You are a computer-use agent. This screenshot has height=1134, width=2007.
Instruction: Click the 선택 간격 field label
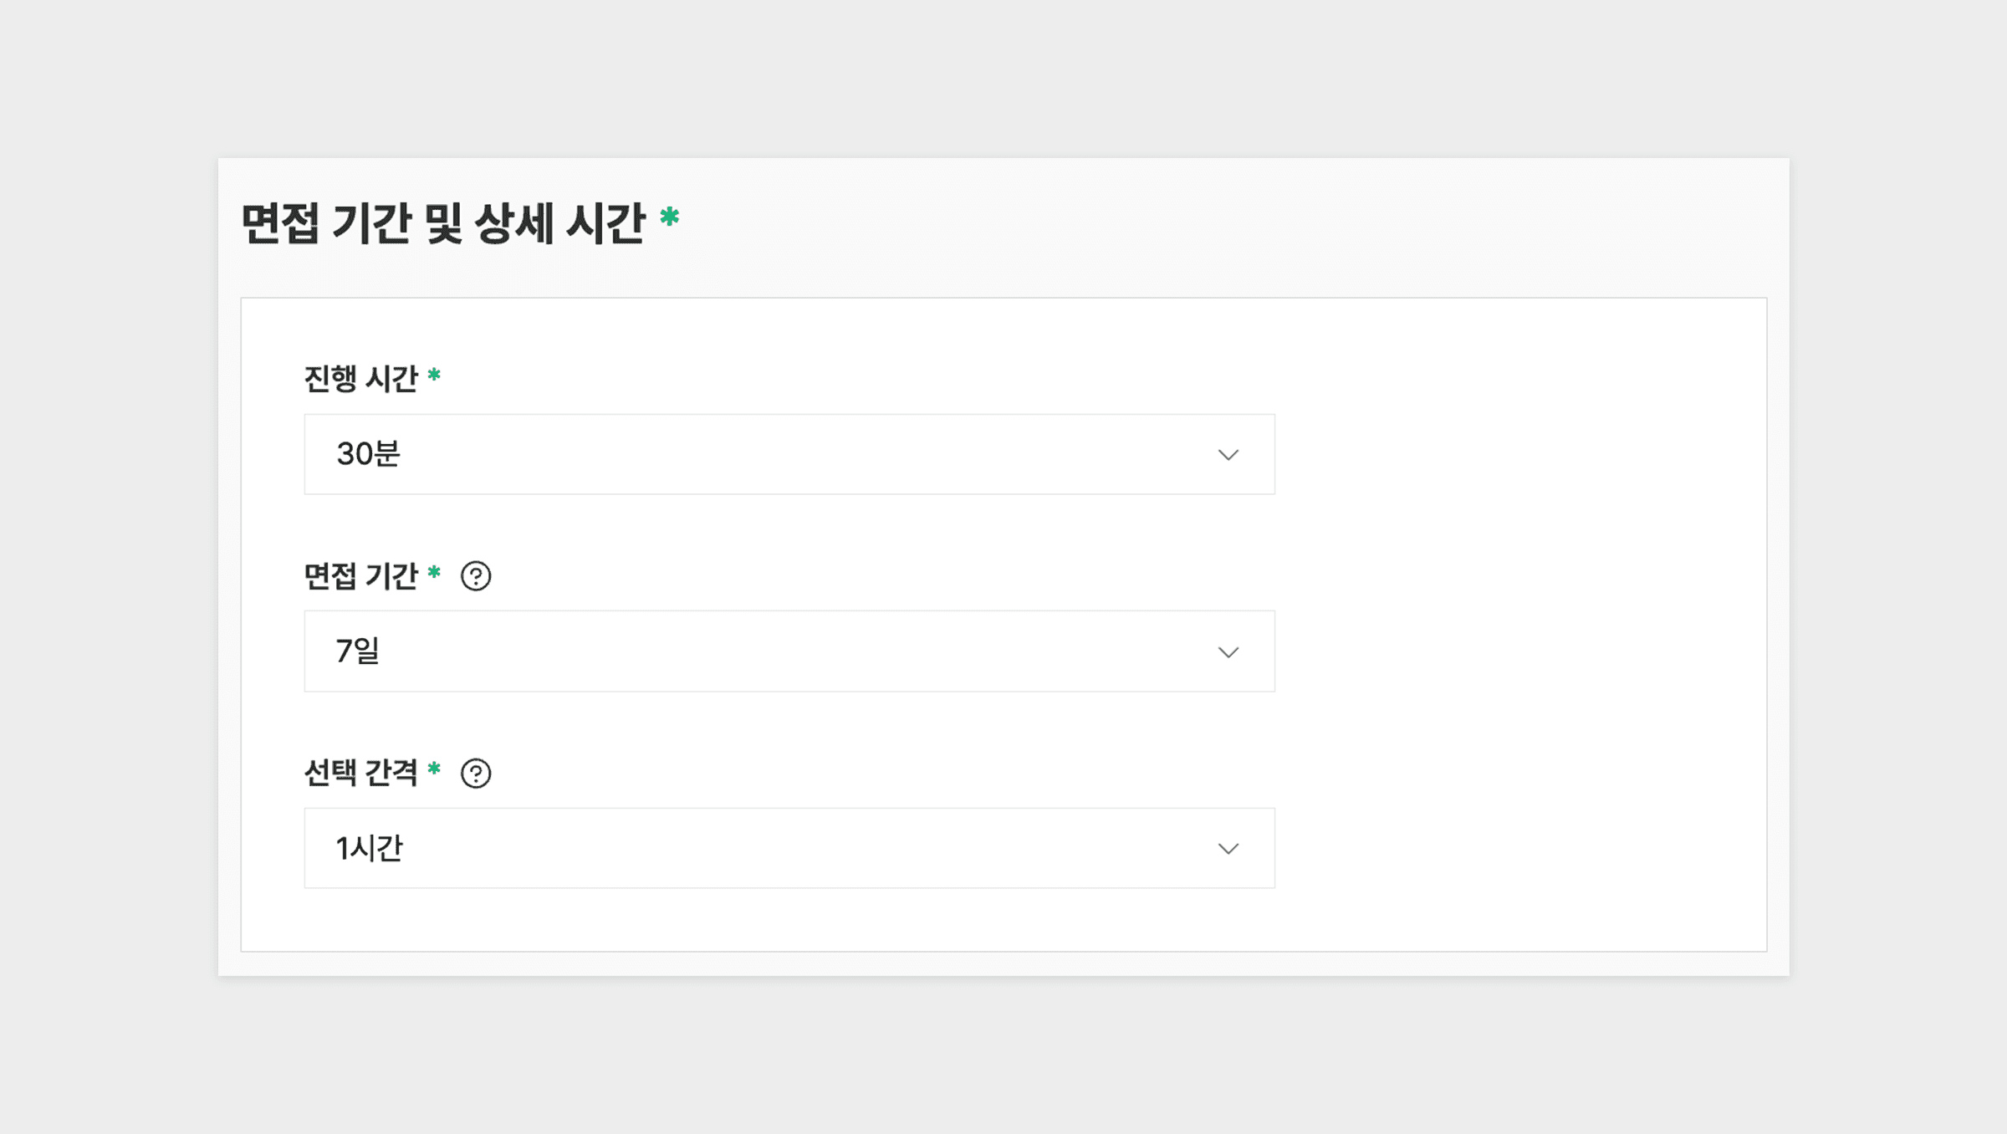[x=360, y=773]
